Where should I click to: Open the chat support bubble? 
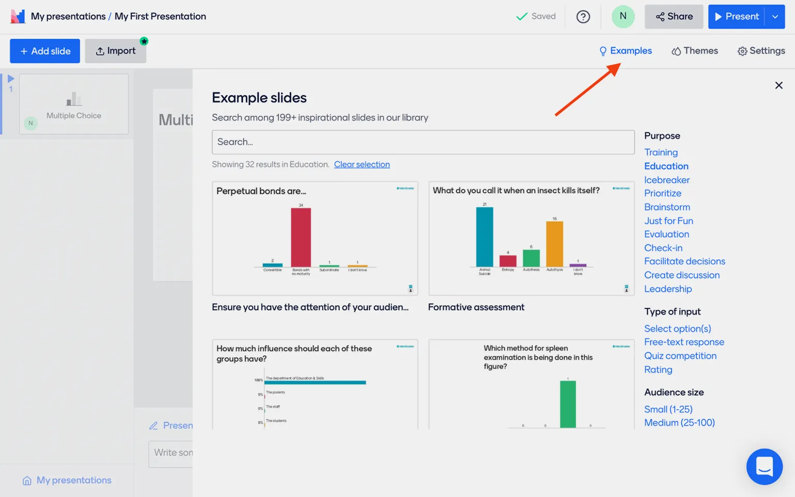coord(764,466)
